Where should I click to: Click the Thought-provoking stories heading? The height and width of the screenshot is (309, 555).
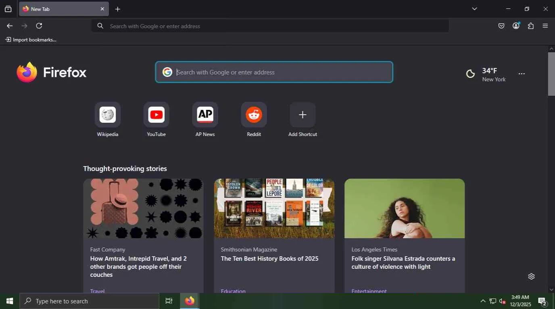click(x=125, y=169)
